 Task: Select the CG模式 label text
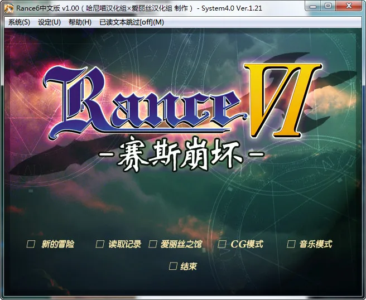247,244
